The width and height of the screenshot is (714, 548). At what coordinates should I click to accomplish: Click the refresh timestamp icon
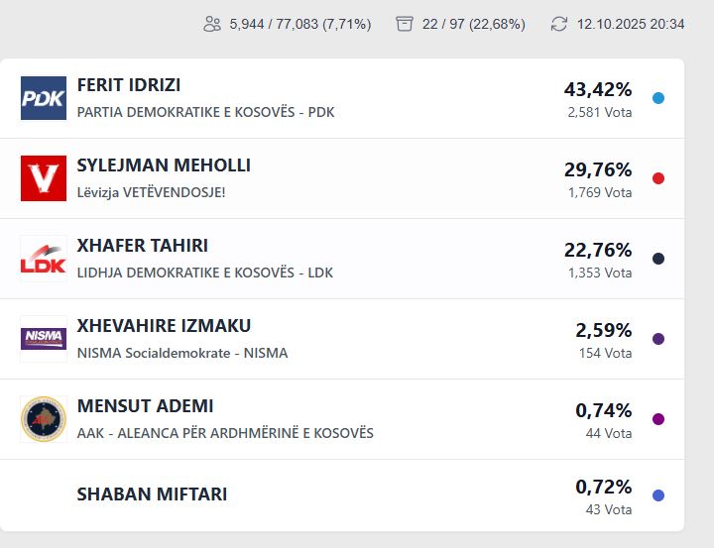click(x=559, y=24)
